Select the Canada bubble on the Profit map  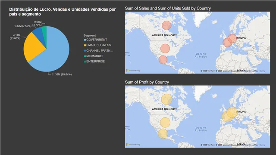coord(166,99)
